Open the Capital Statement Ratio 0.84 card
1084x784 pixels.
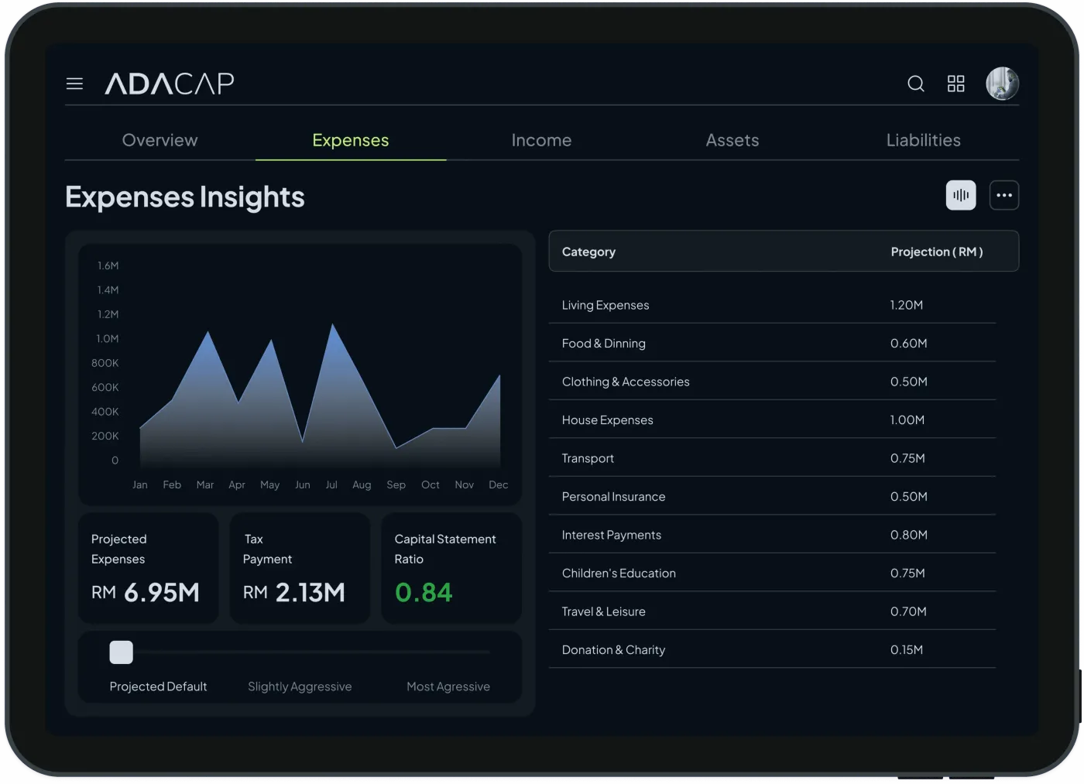click(x=451, y=568)
